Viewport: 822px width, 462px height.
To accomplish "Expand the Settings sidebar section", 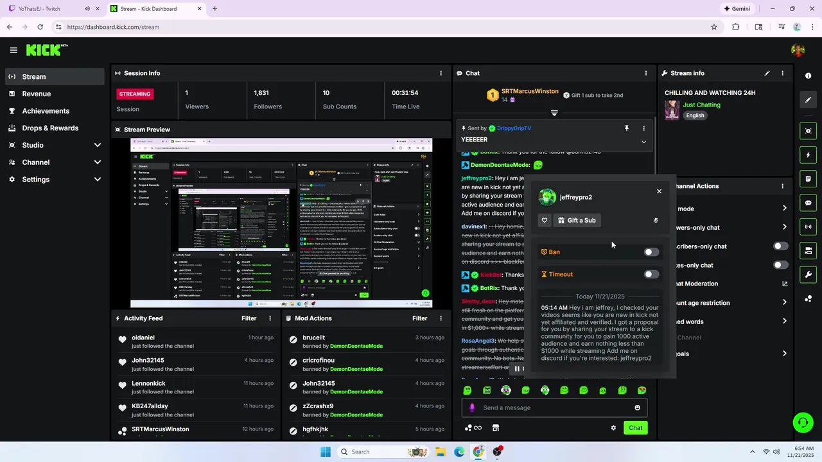I will pos(98,180).
